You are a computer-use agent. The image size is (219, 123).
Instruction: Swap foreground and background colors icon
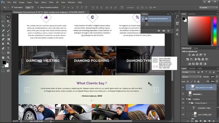tap(8, 61)
